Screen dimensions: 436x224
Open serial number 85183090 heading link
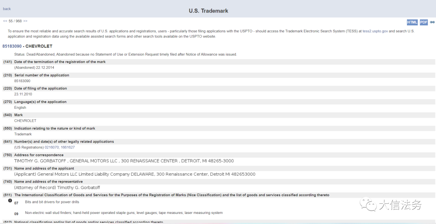click(x=12, y=46)
